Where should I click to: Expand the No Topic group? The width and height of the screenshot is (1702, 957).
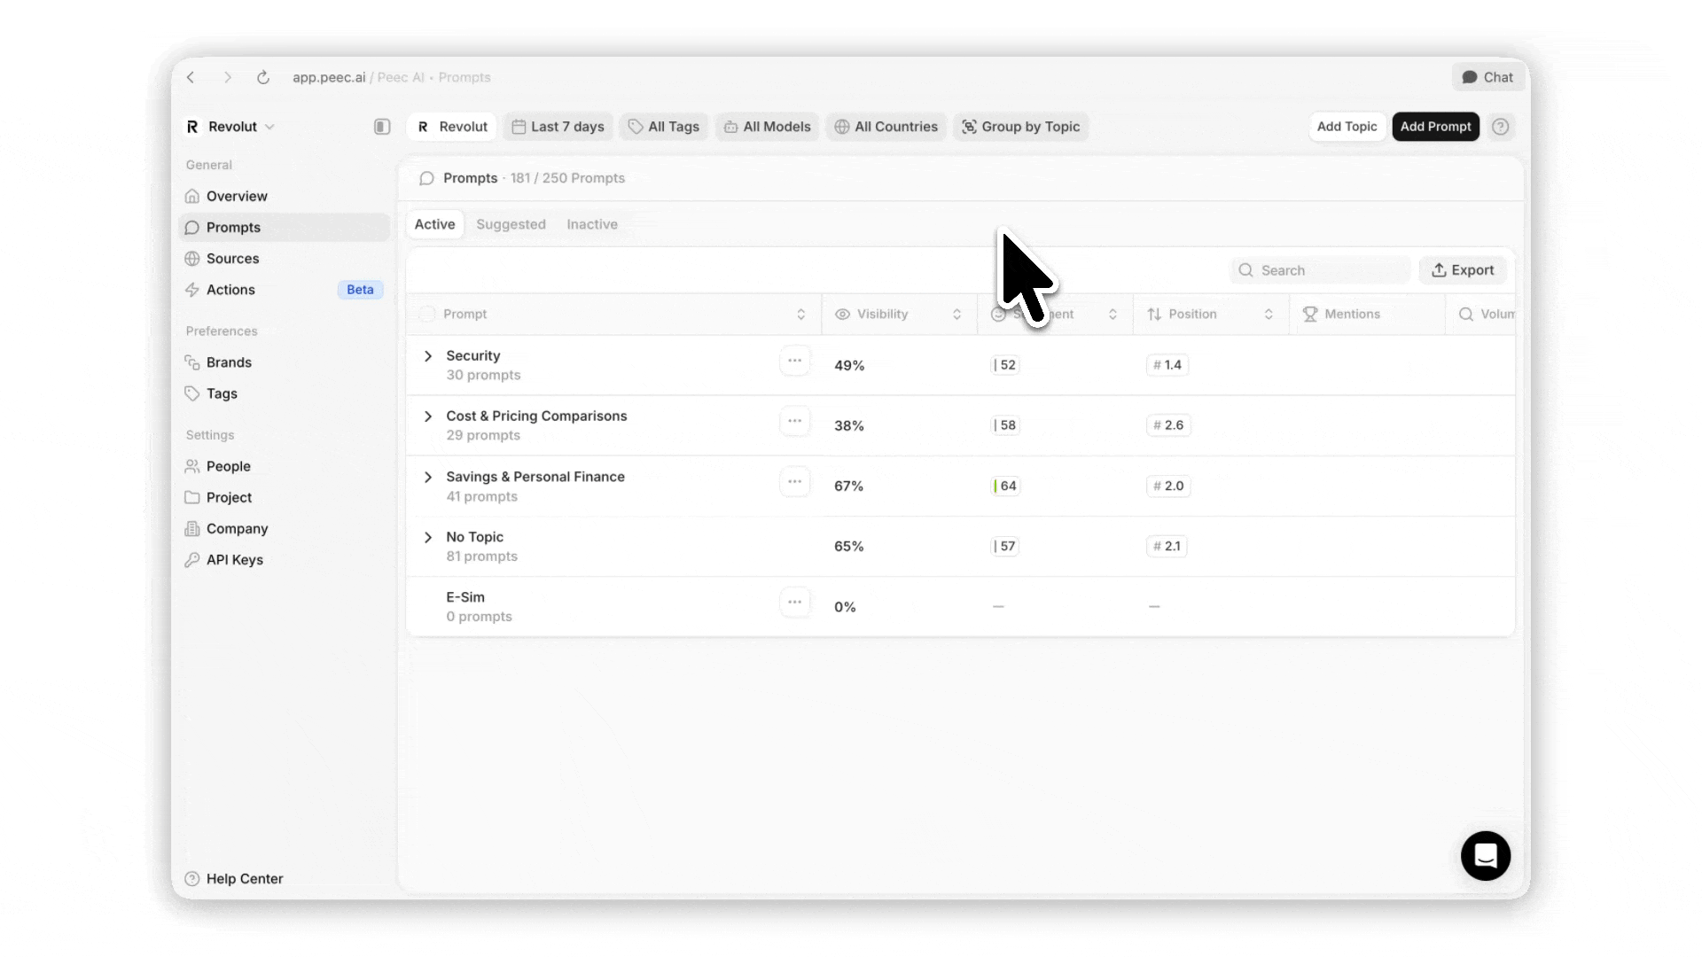tap(427, 538)
